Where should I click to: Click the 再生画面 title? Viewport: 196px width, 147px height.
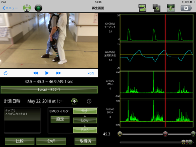pos(98,8)
